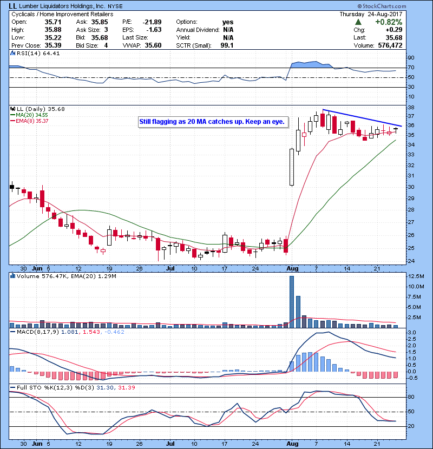This screenshot has width=433, height=449.
Task: Click the 90 RSI axis label
Action: pyautogui.click(x=411, y=57)
